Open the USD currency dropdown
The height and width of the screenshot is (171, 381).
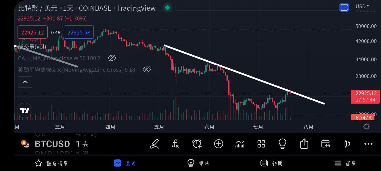(362, 6)
